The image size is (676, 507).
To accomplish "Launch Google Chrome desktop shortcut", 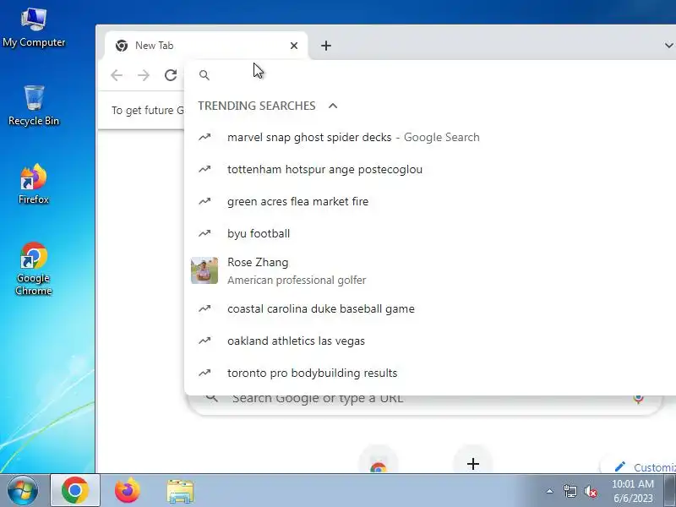I will tap(34, 269).
